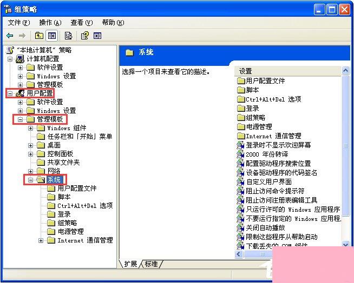Click the folder icon beside 用户配置文件 in right list
This screenshot has width=354, height=283.
(241, 81)
